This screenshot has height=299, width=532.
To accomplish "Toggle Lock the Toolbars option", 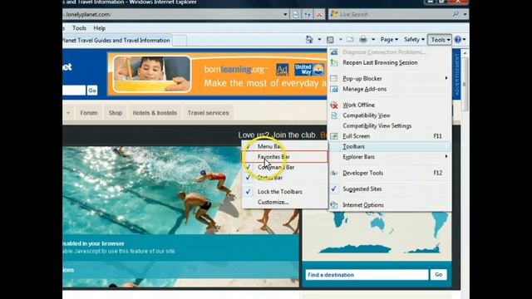I will [x=284, y=192].
